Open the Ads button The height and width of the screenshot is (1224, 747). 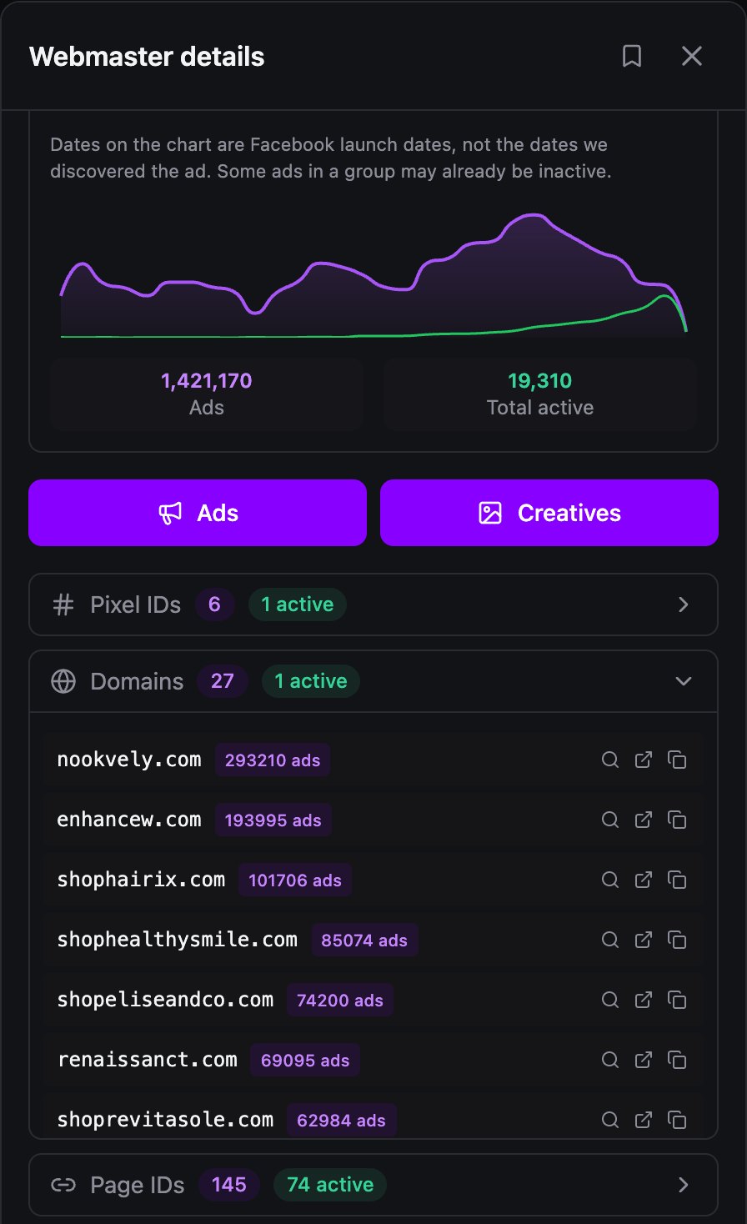[198, 513]
